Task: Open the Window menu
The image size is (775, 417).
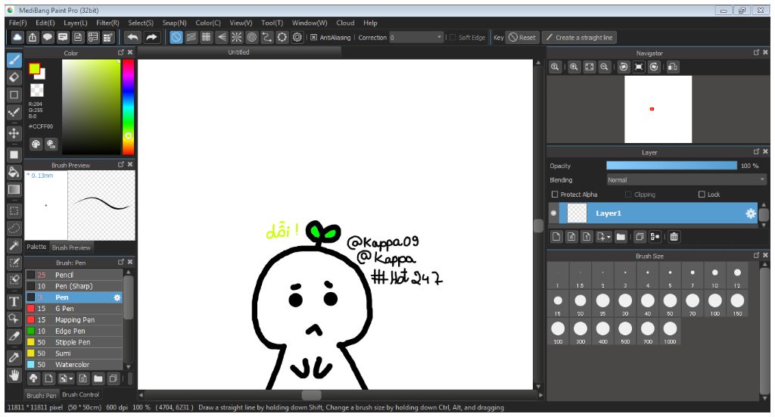Action: pyautogui.click(x=310, y=23)
